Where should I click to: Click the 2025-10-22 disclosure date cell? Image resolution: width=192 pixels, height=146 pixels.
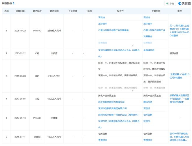(20, 31)
